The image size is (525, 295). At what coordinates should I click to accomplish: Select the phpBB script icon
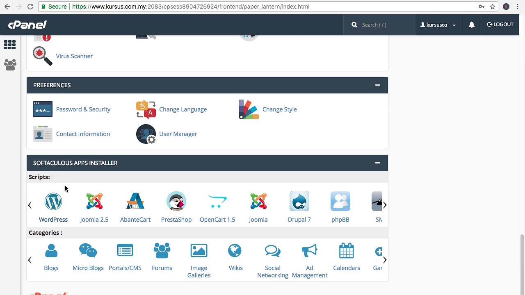tap(340, 202)
